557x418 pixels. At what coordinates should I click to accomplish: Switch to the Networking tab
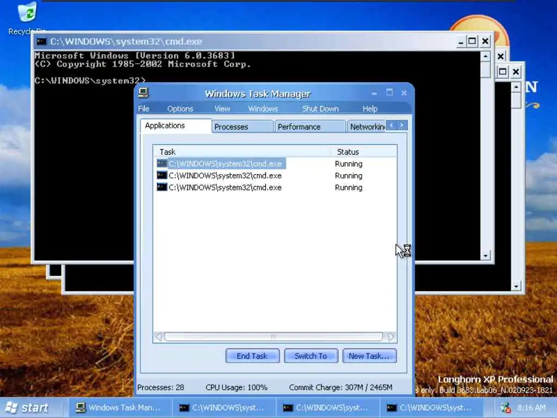tap(367, 127)
